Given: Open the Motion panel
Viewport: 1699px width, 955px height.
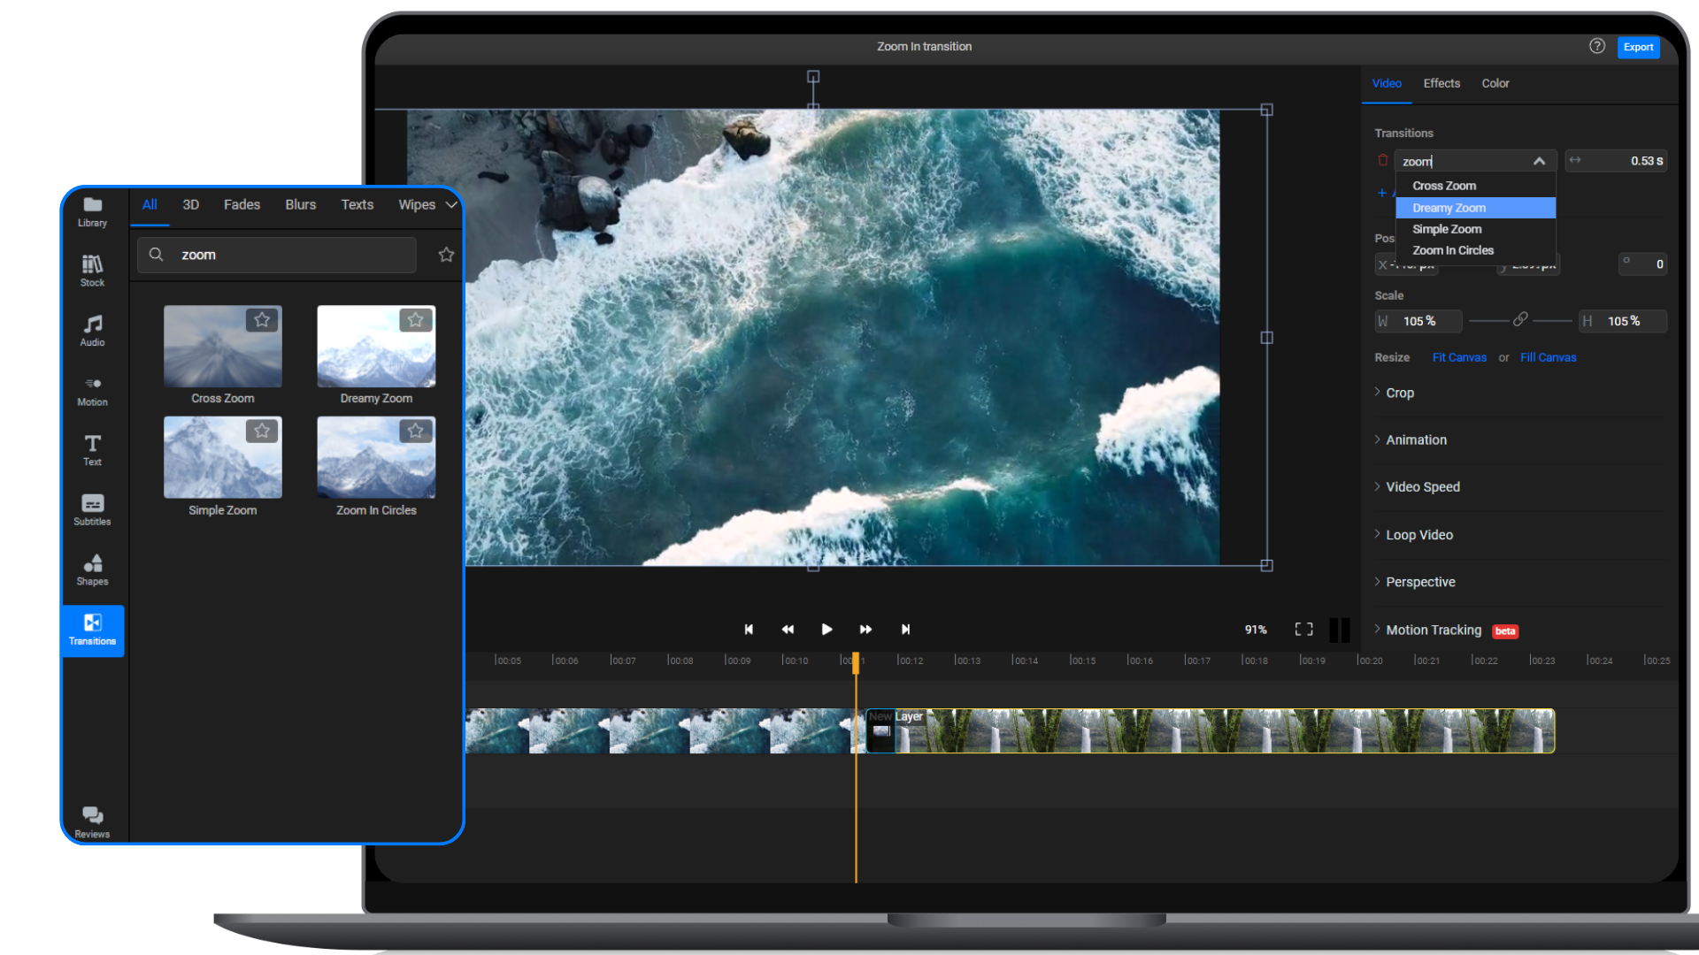Looking at the screenshot, I should [92, 389].
